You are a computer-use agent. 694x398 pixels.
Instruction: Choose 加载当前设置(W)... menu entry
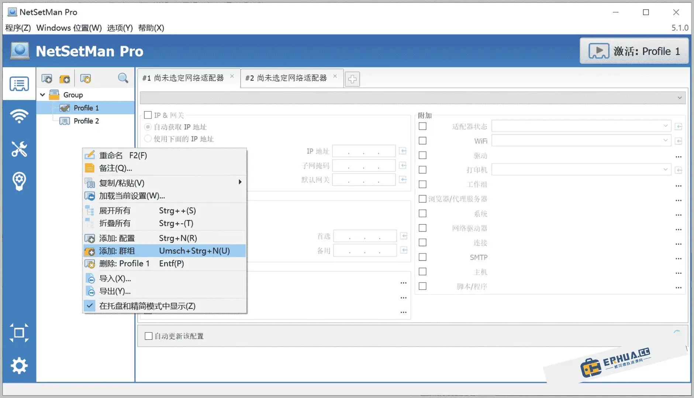pyautogui.click(x=165, y=196)
